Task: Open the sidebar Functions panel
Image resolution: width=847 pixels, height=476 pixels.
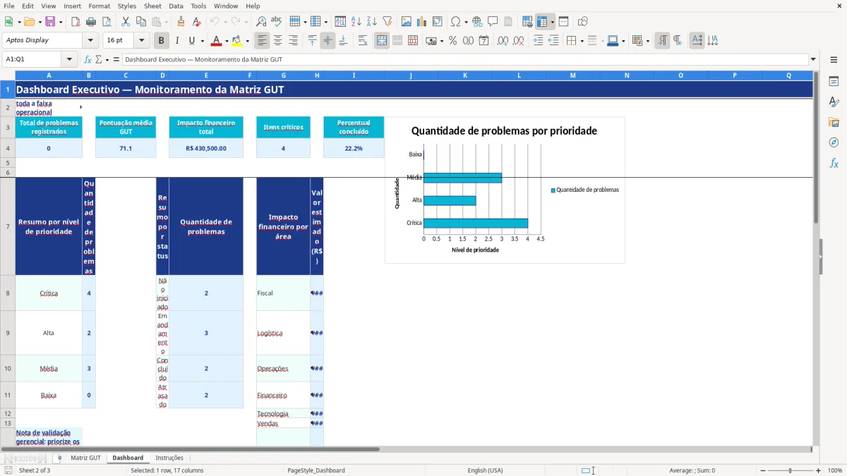Action: tap(834, 163)
